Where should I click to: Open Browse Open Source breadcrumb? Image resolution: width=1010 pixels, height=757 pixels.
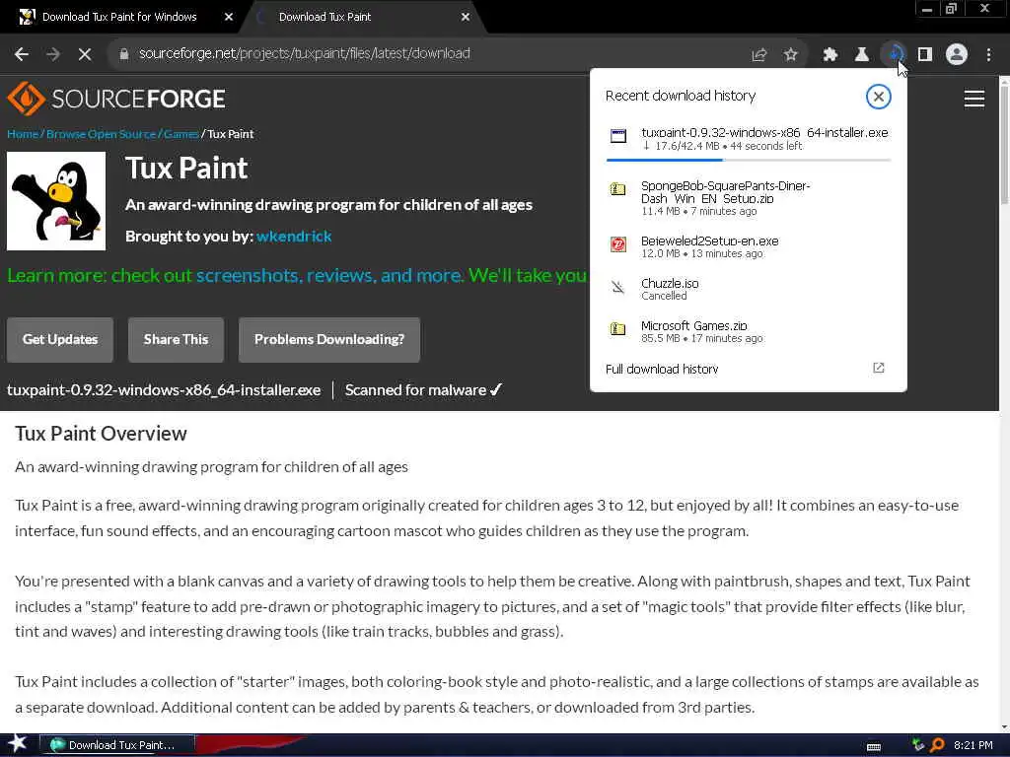coord(102,134)
